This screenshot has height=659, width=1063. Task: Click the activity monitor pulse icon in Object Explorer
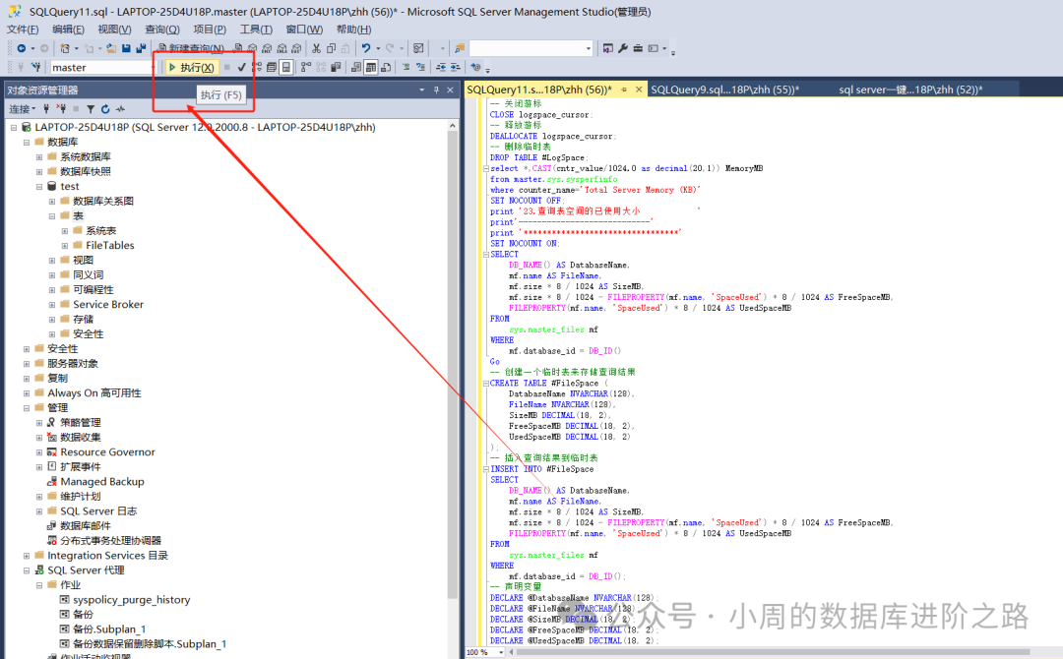(120, 108)
